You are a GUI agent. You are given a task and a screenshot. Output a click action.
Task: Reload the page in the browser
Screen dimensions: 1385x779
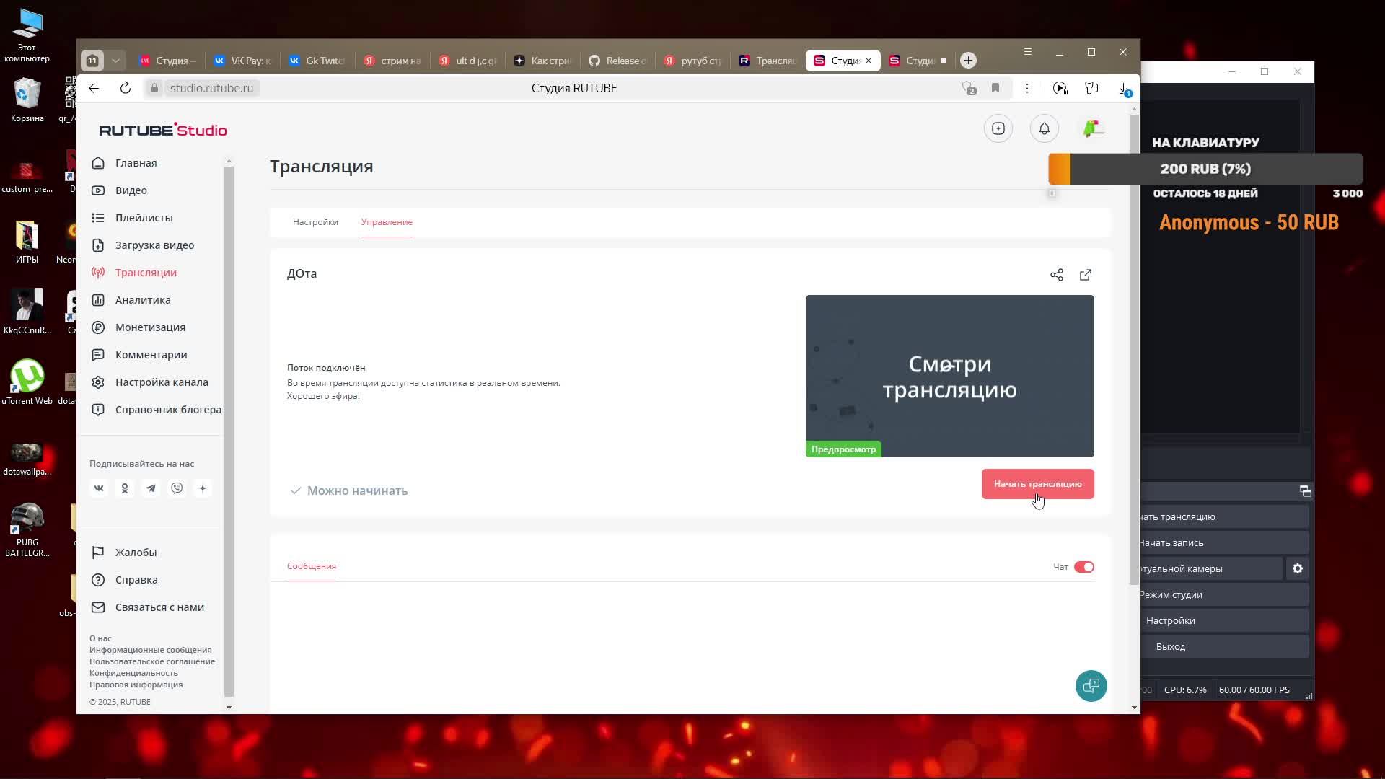126,88
